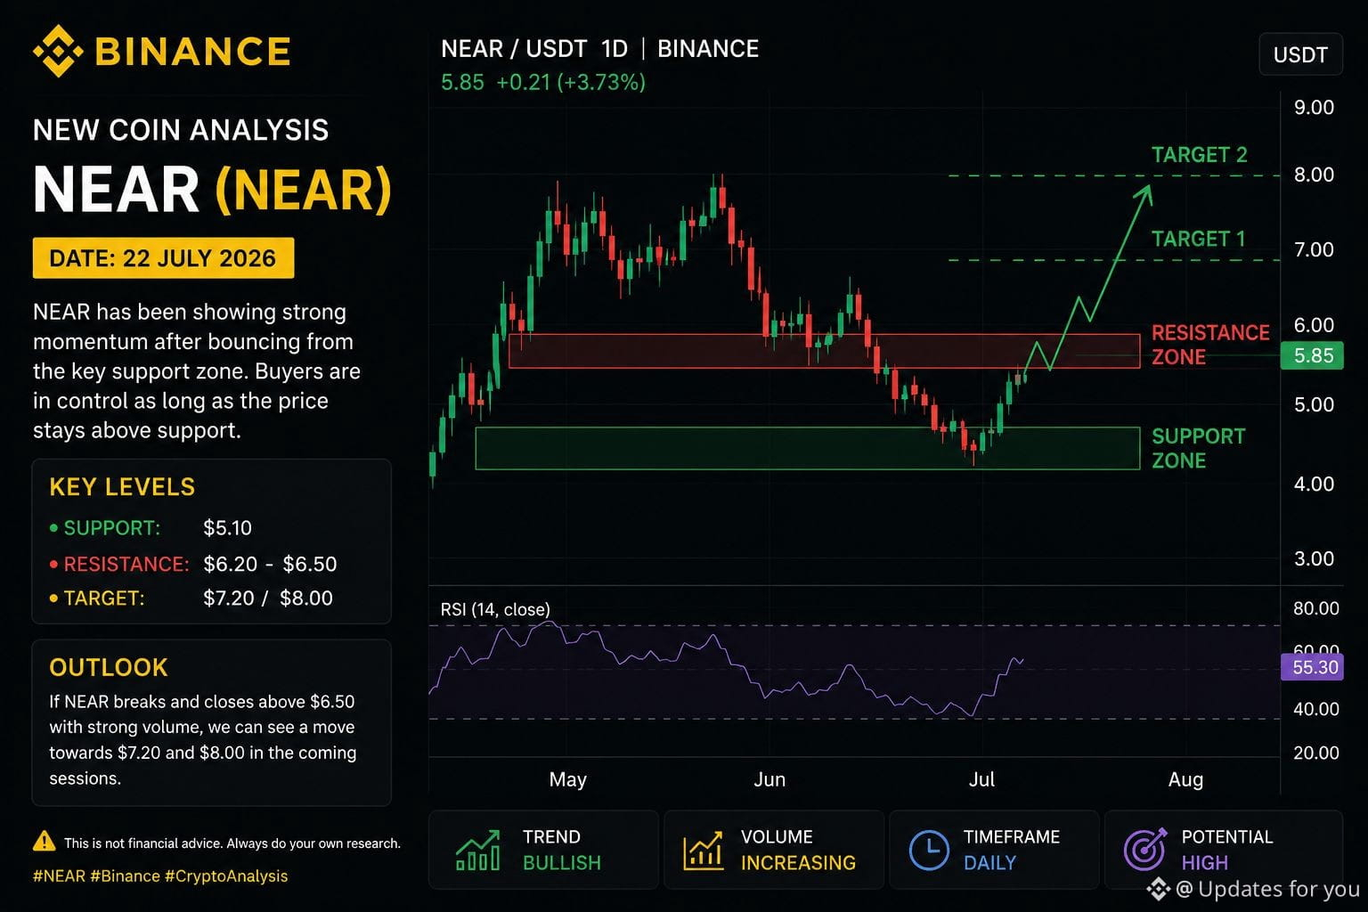The image size is (1368, 912).
Task: Open the #CryptoAnalysis hashtag
Action: coord(226,875)
